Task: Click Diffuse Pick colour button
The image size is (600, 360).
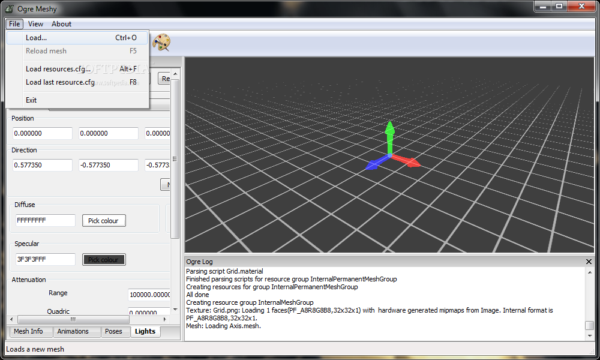Action: coord(104,221)
